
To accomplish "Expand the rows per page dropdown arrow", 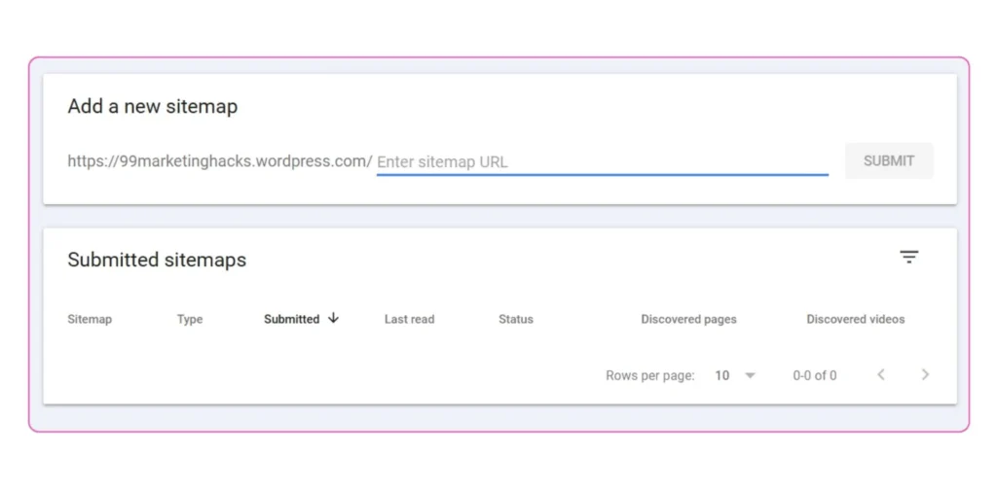I will tap(750, 375).
